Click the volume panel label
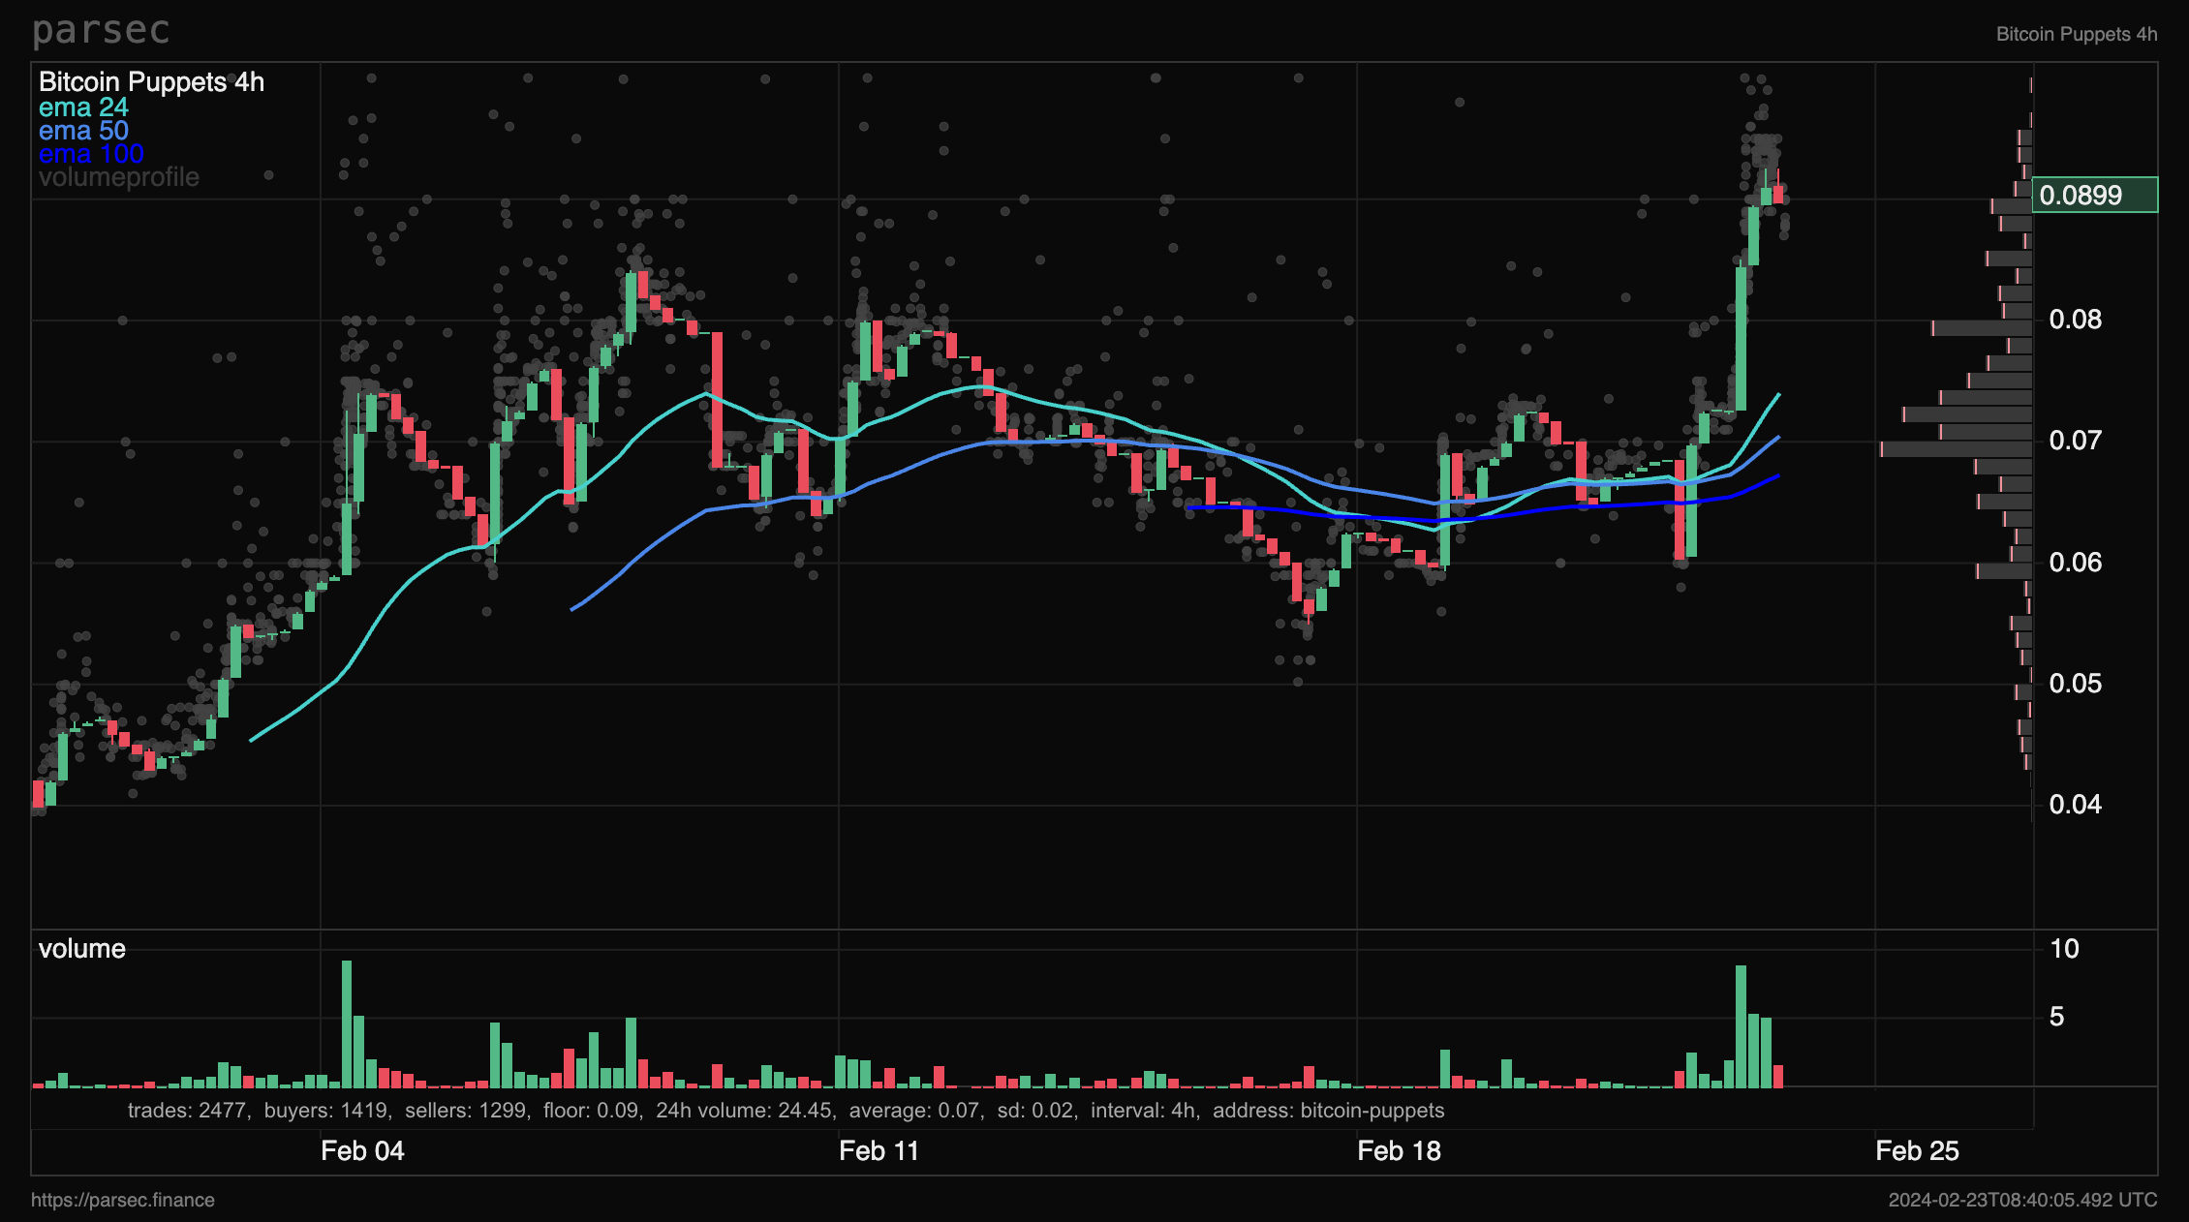 [x=82, y=948]
